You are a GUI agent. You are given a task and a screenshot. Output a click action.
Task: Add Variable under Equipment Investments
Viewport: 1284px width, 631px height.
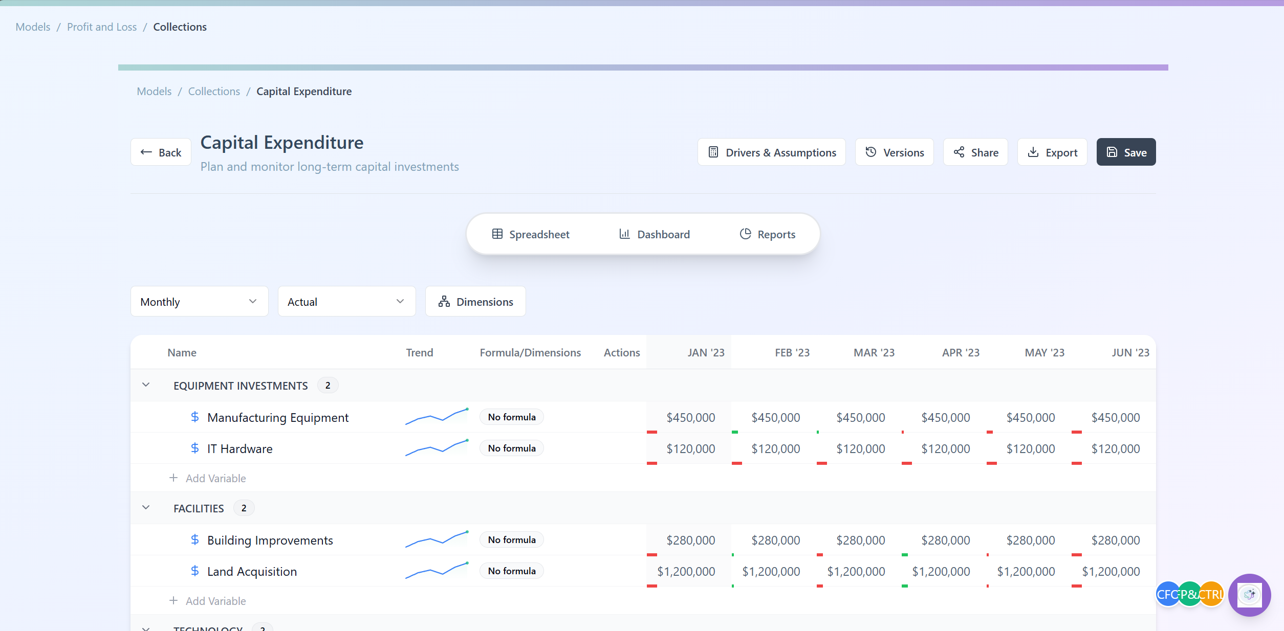point(208,478)
